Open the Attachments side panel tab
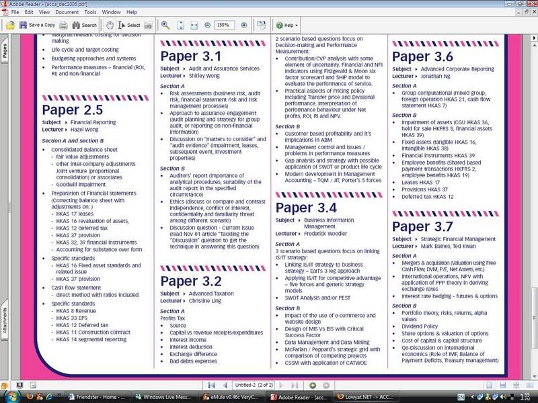 click(x=5, y=320)
